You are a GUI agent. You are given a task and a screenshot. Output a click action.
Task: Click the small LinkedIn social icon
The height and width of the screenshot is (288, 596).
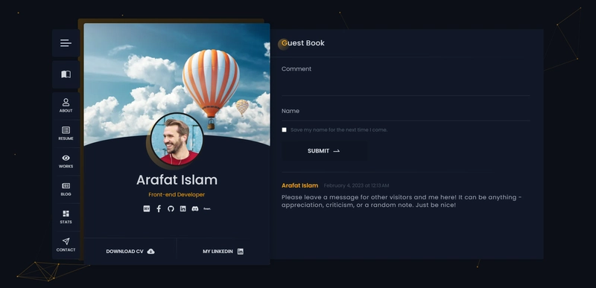click(183, 208)
